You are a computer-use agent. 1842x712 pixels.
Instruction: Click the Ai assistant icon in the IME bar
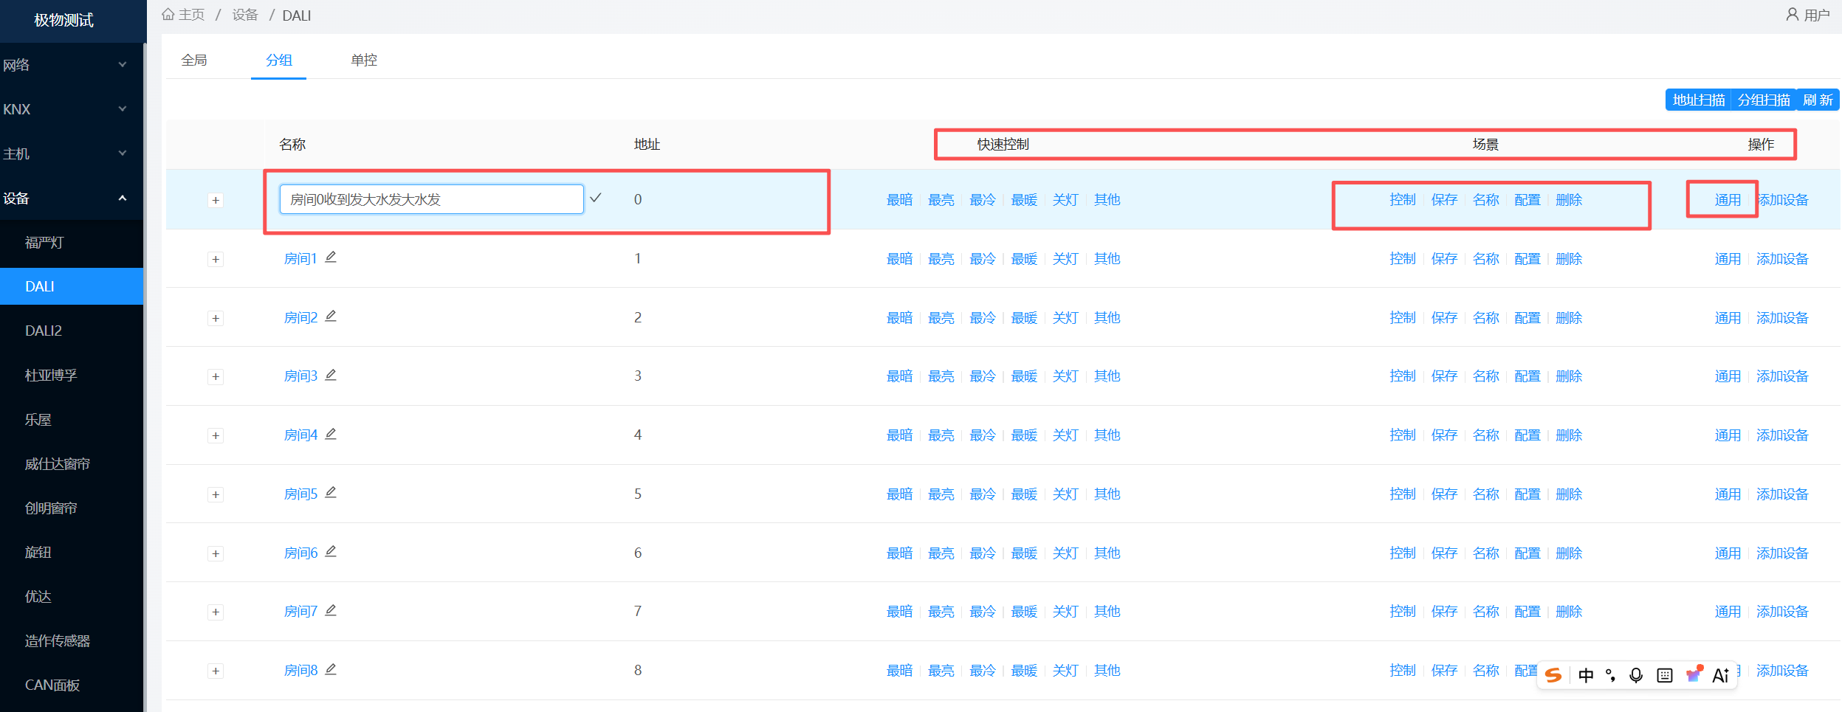[x=1721, y=675]
